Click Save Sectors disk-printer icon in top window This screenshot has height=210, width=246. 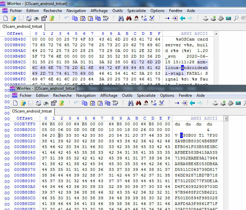(29, 18)
